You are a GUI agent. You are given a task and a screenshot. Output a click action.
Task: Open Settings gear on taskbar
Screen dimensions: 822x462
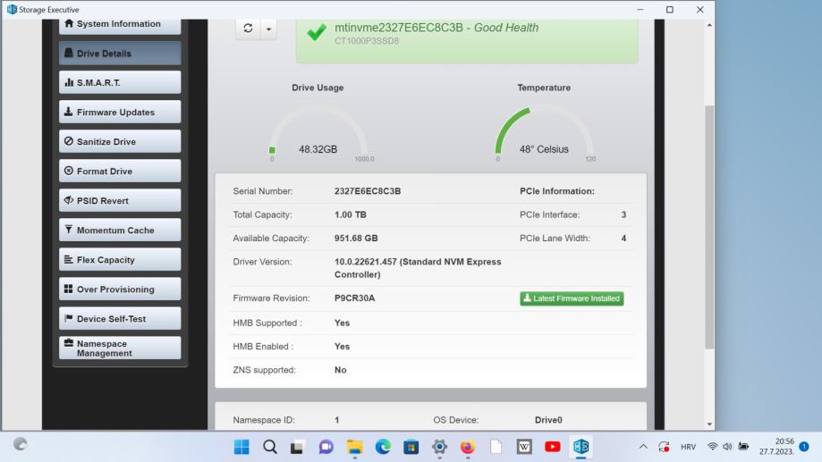(439, 447)
